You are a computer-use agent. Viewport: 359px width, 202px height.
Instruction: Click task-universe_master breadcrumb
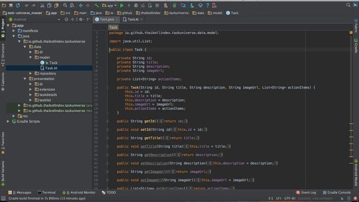click(x=22, y=13)
